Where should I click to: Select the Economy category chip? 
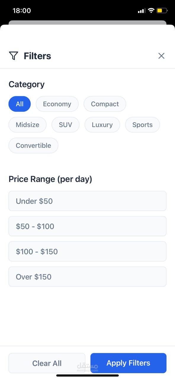coord(57,104)
